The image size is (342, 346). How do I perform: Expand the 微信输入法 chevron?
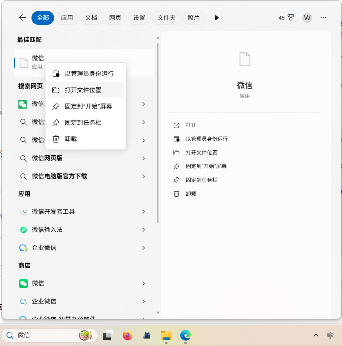144,230
